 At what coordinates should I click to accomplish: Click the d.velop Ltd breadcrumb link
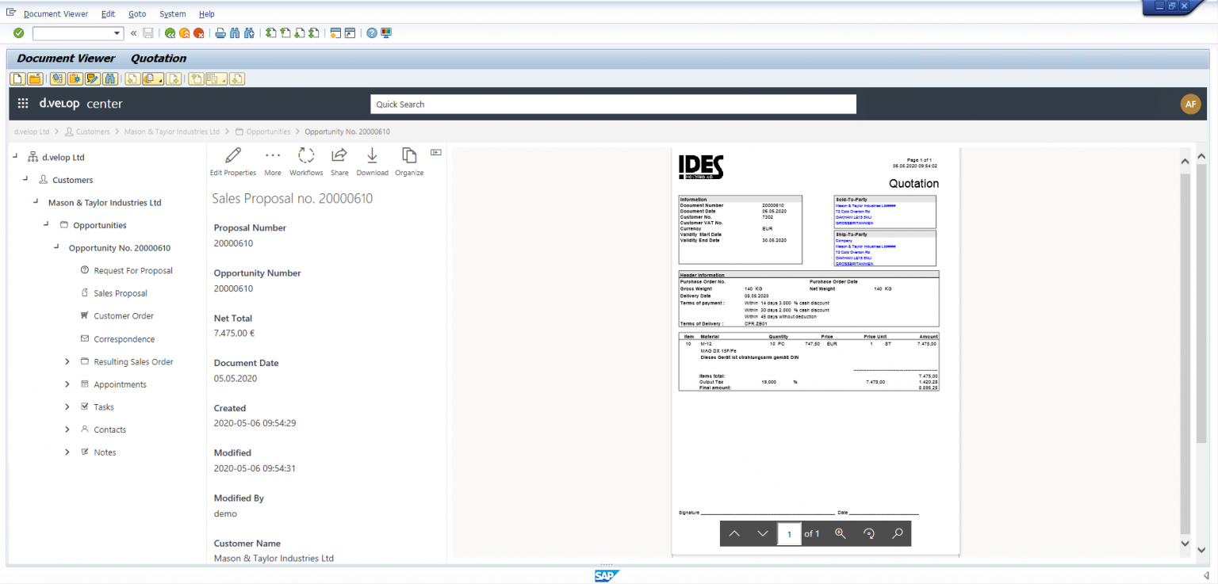click(32, 132)
